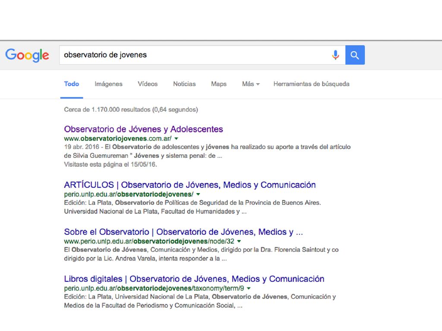Screen dimensions: 442x331
Task: Switch to the Vídeos tab
Action: (148, 84)
